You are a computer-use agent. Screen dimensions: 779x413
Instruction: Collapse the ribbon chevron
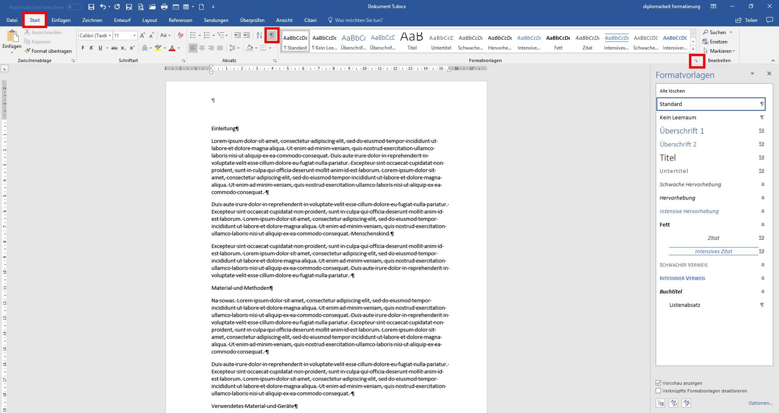pyautogui.click(x=773, y=61)
